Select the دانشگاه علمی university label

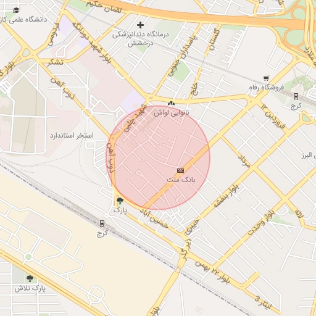point(23,20)
